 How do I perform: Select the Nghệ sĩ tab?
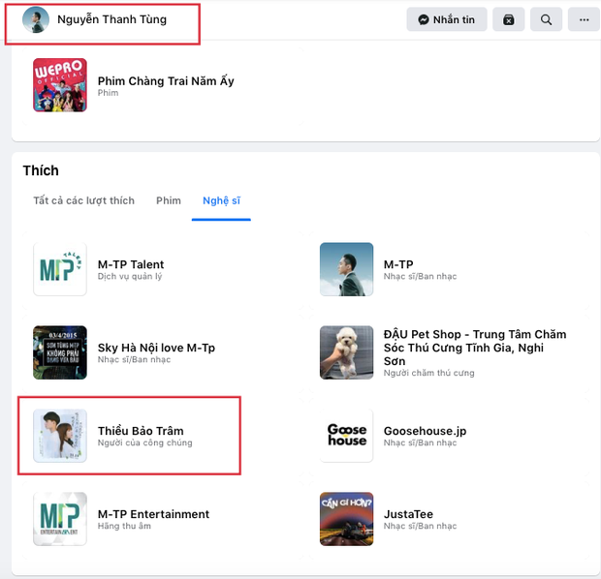[x=221, y=200]
